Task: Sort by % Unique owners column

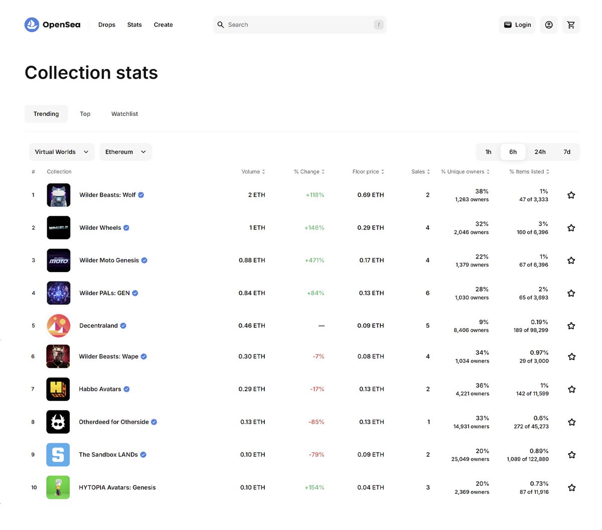Action: click(x=465, y=172)
